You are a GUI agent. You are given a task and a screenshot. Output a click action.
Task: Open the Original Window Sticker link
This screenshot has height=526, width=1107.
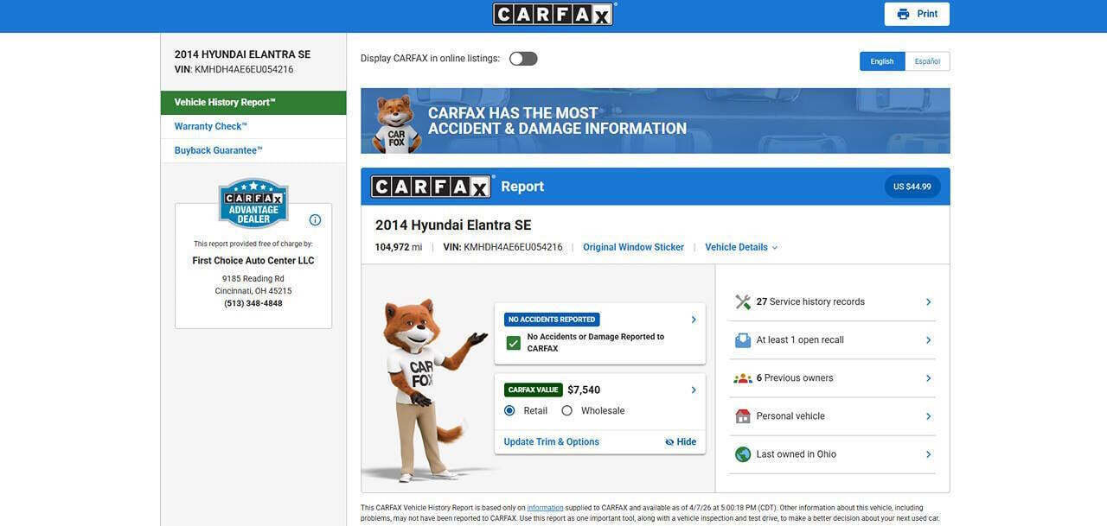coord(633,248)
